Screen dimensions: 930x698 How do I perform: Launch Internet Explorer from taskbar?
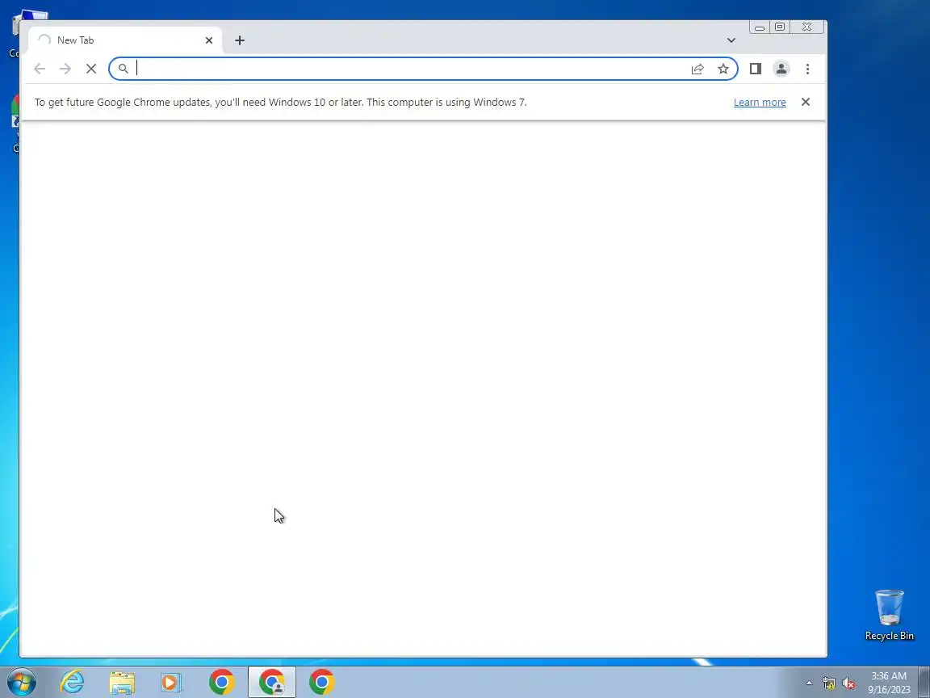(x=73, y=682)
